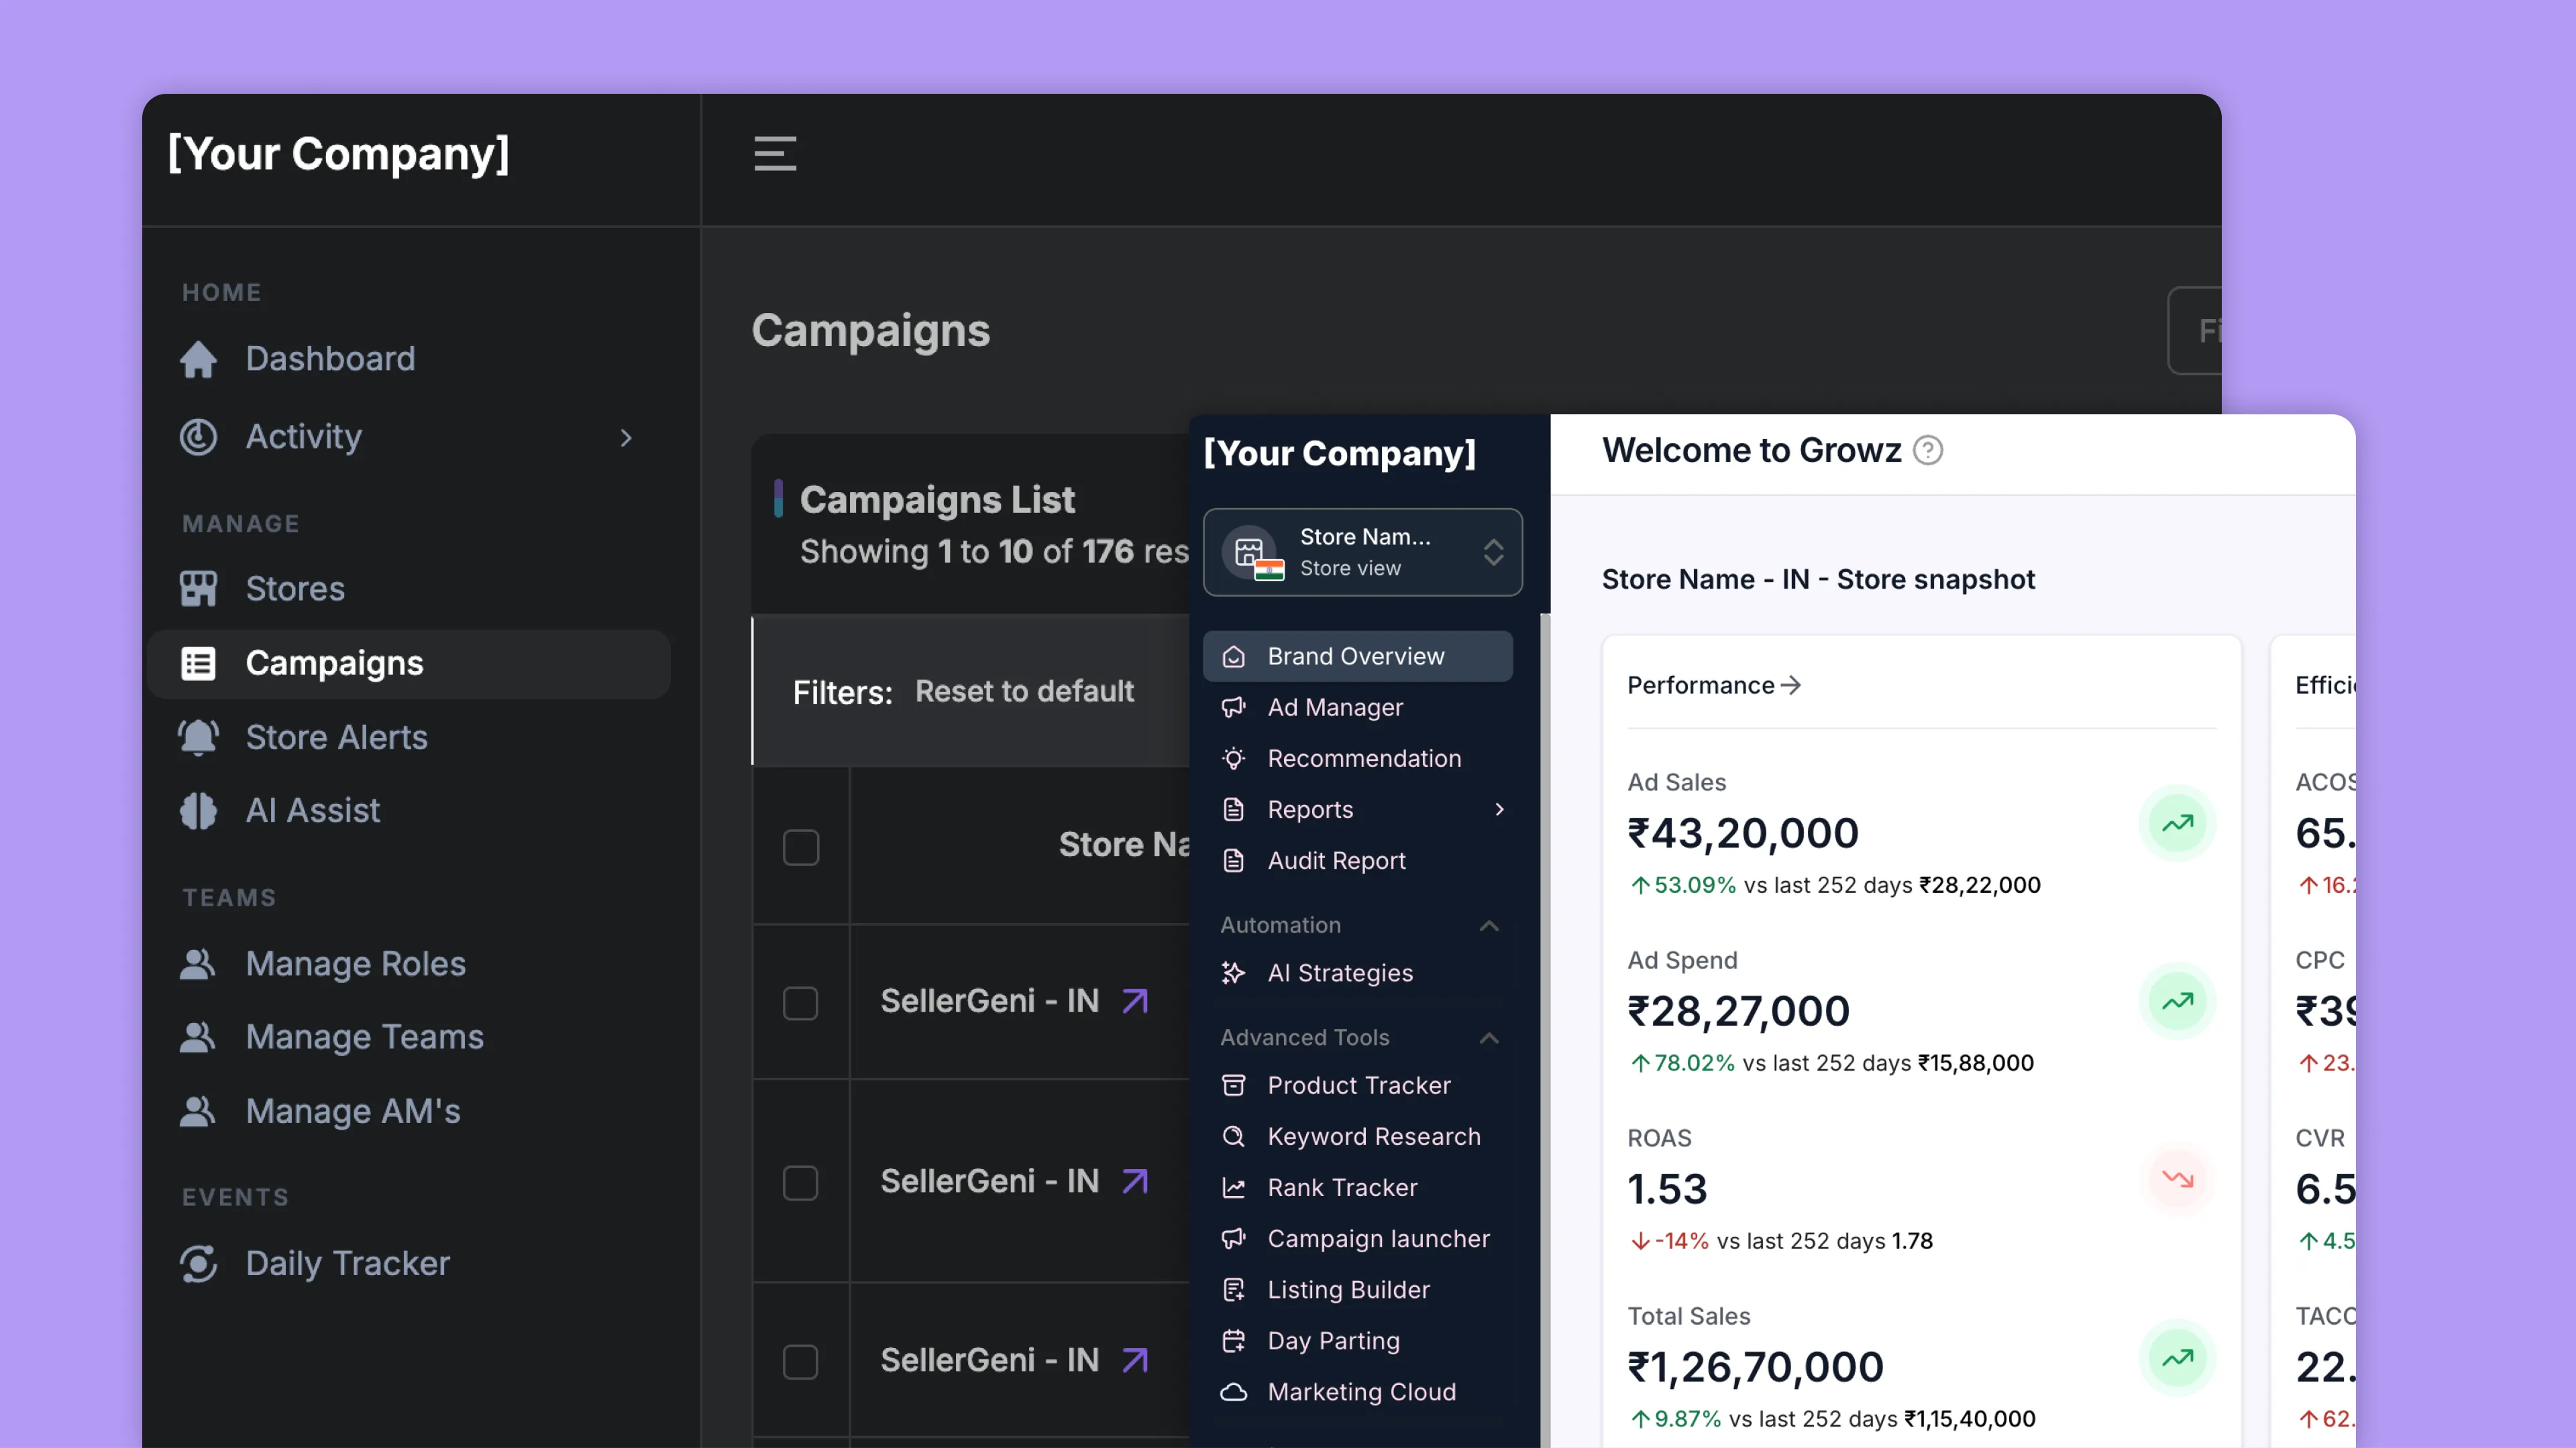This screenshot has width=2576, height=1448.
Task: Click the Activity clock icon
Action: tap(198, 436)
